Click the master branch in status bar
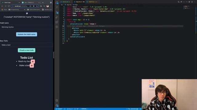Viewport: 197px width, 110px height. click(x=59, y=109)
